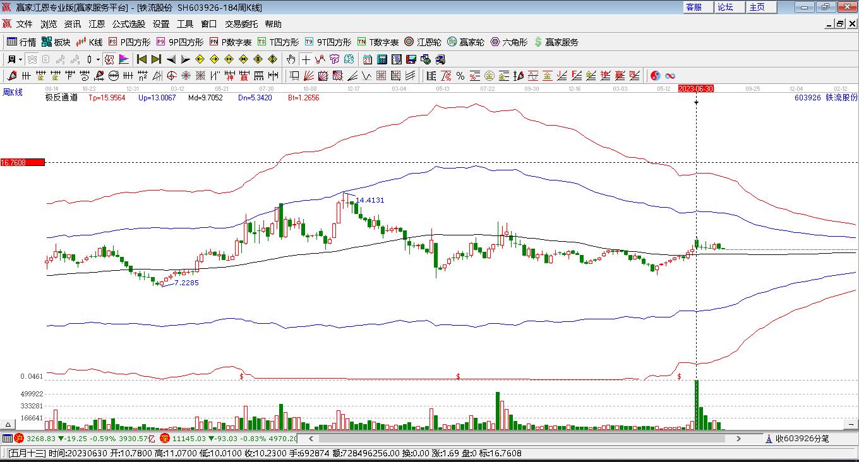Click the 14.4131 high price label
This screenshot has width=859, height=462.
(x=370, y=200)
